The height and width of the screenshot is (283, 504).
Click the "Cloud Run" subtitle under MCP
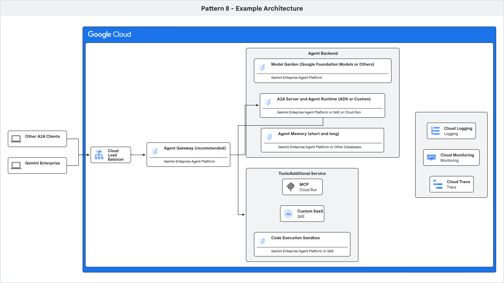(x=308, y=190)
